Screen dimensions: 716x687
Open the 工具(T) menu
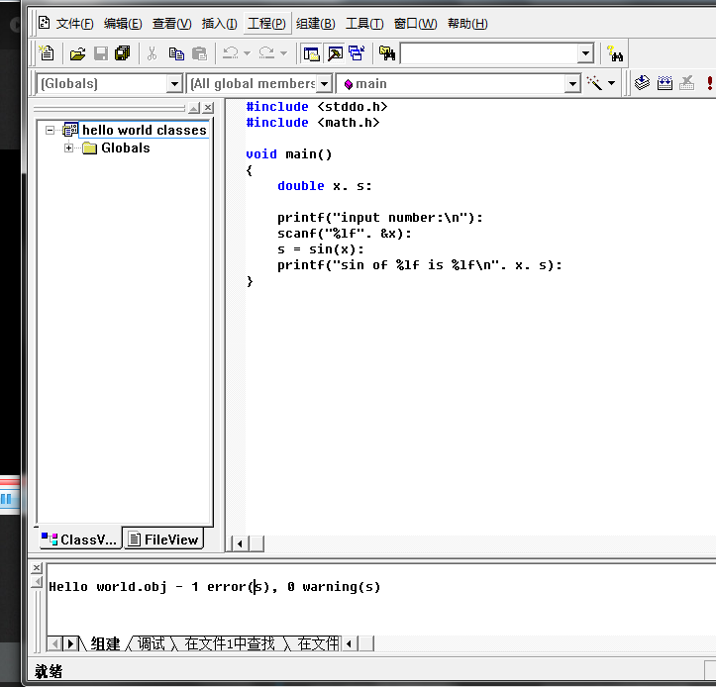(x=364, y=24)
